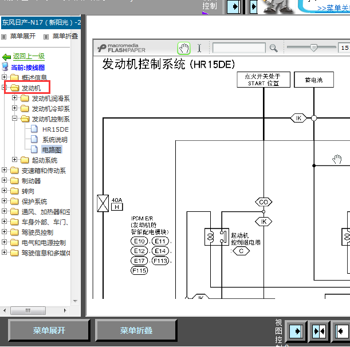The height and width of the screenshot is (347, 350).
Task: Select the FlashPaper hand pan tool
Action: pyautogui.click(x=184, y=48)
